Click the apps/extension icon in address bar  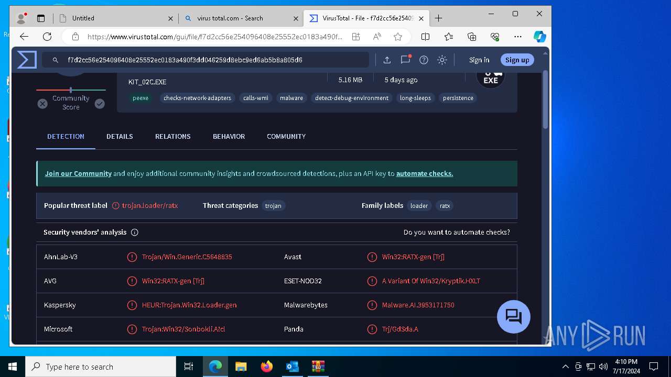click(x=356, y=37)
